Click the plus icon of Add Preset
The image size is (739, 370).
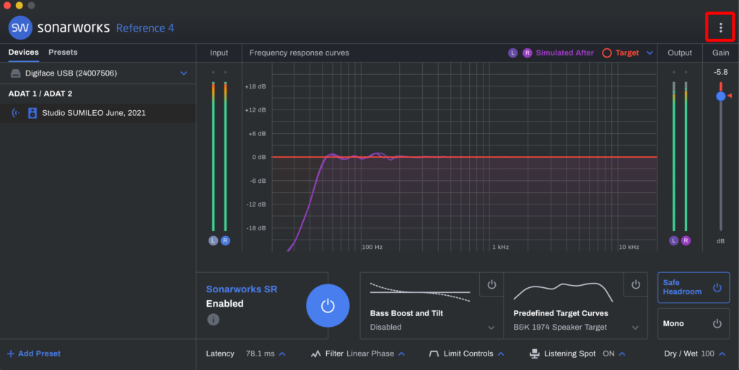tap(11, 353)
